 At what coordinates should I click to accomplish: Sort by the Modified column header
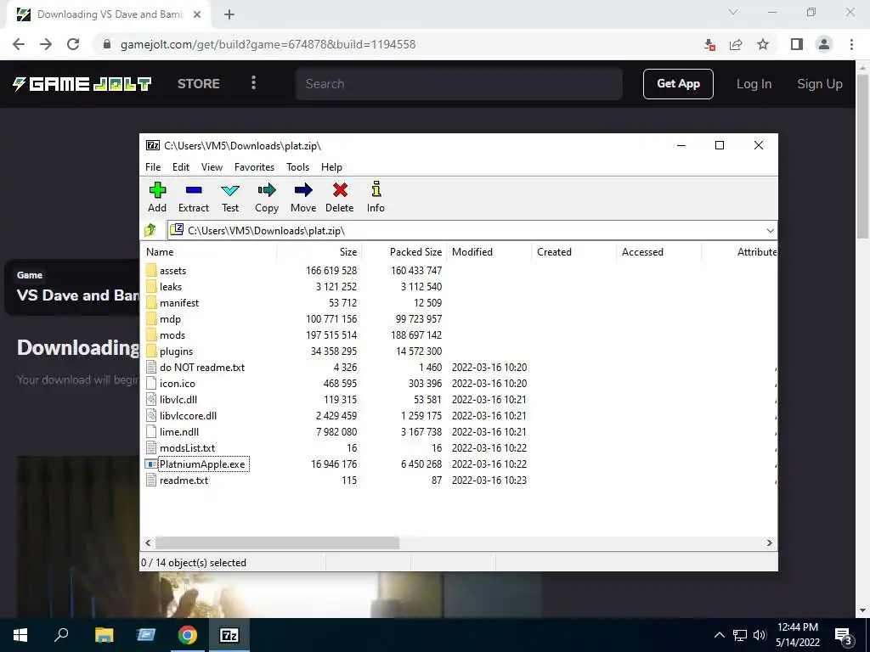489,251
